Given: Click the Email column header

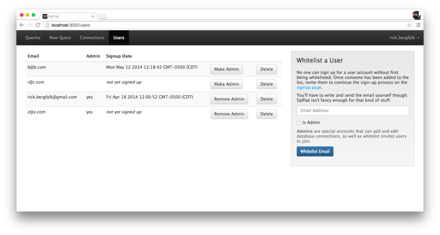Looking at the screenshot, I should (33, 56).
